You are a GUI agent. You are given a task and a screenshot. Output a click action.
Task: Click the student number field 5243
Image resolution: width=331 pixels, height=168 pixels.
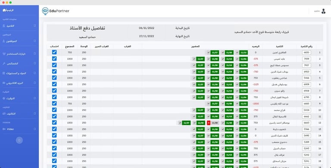(x=306, y=148)
